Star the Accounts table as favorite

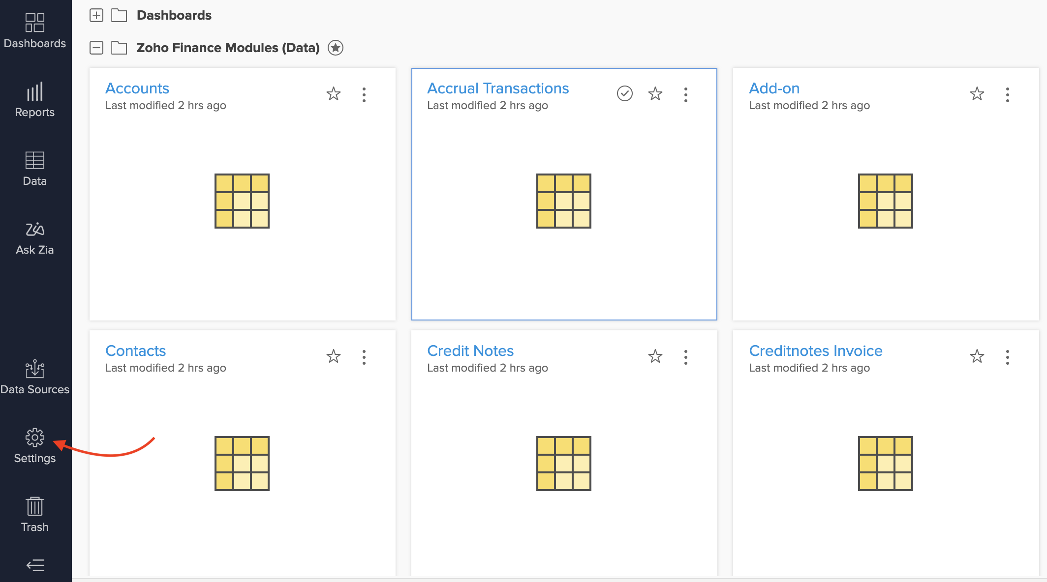click(333, 94)
